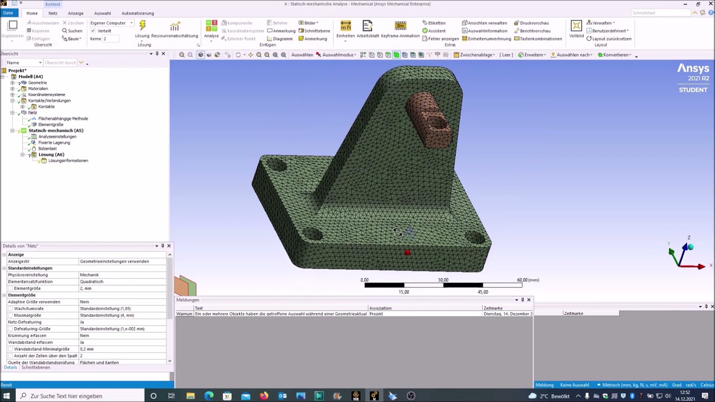Click the Duplizieren icon
This screenshot has height=402, width=715.
tap(12, 26)
